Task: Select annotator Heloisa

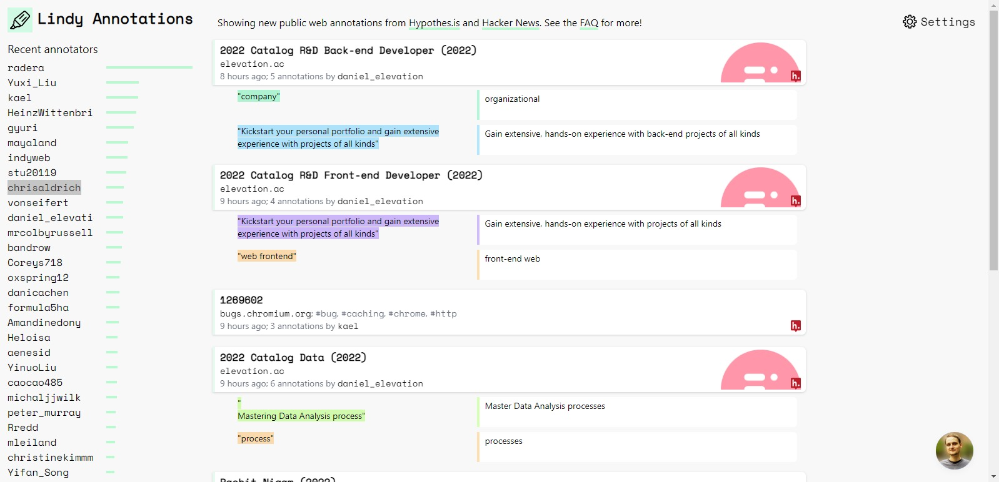Action: [x=29, y=338]
